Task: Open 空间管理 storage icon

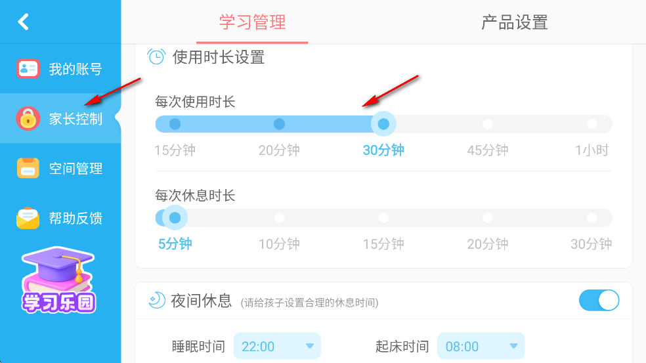Action: point(28,168)
